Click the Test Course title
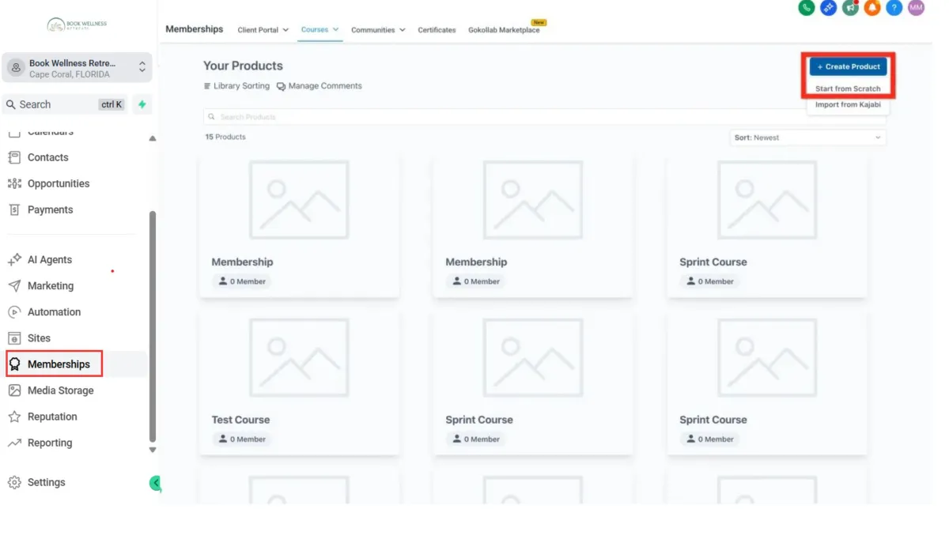The image size is (949, 543). pos(240,420)
